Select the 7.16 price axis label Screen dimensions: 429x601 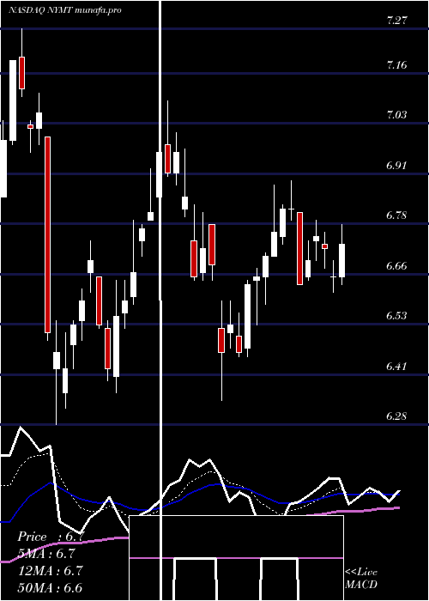coord(396,64)
